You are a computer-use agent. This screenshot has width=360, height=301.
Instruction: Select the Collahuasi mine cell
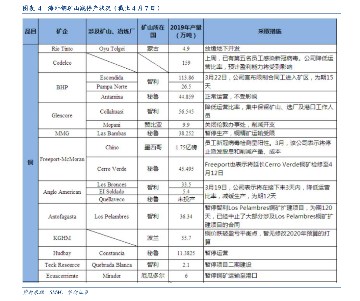pos(112,112)
